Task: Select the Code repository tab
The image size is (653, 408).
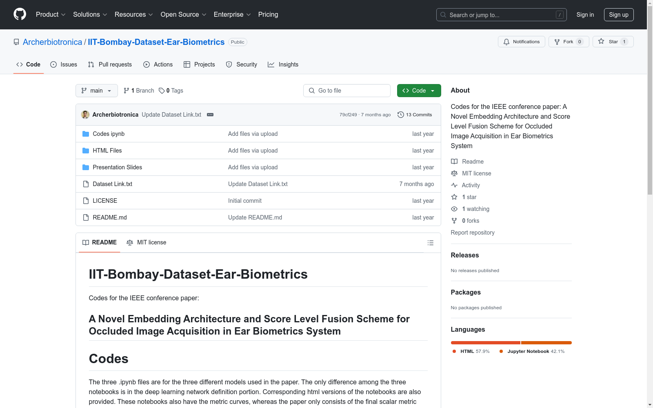Action: click(29, 64)
